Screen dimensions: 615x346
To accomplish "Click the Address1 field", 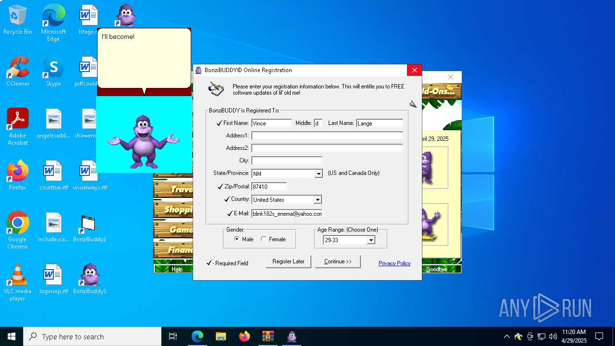I will 327,136.
